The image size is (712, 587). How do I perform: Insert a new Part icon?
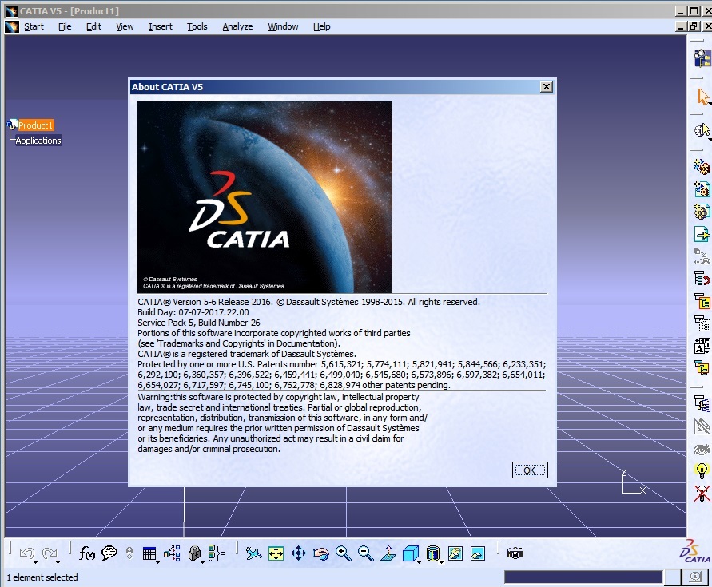702,211
